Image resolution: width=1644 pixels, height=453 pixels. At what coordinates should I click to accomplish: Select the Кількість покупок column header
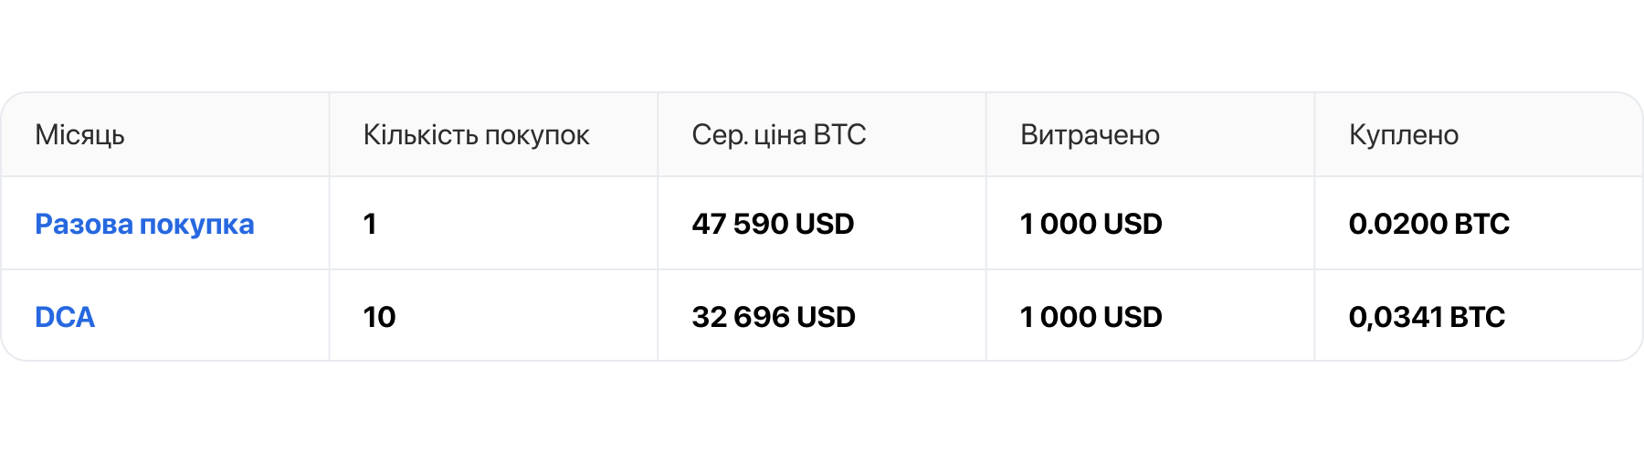(x=476, y=135)
